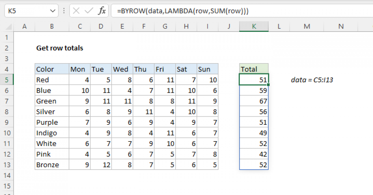Click the 'Total' header cell
Image resolution: width=373 pixels, height=195 pixels.
click(254, 69)
